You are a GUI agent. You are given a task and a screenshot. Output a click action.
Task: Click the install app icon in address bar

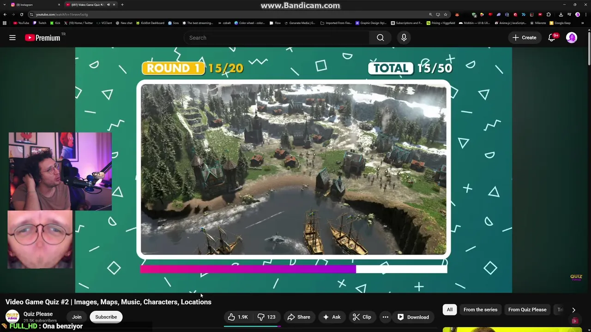click(x=438, y=14)
